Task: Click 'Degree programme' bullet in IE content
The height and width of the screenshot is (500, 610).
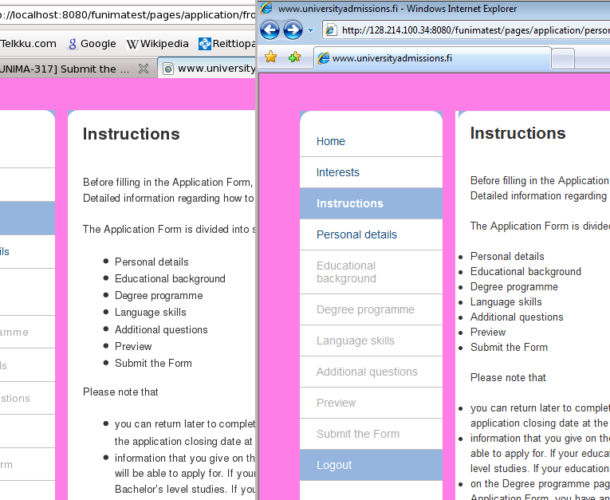Action: pyautogui.click(x=514, y=287)
